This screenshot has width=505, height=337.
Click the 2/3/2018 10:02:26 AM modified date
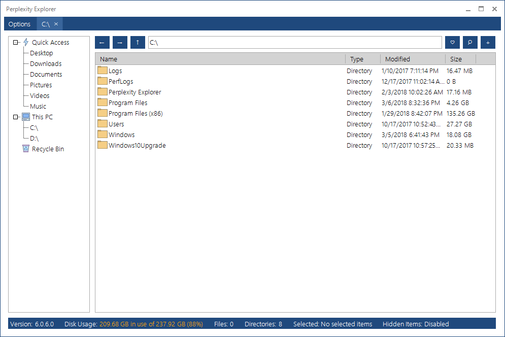coord(412,92)
